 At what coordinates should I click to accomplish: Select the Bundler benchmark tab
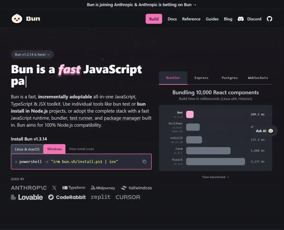coord(173,78)
